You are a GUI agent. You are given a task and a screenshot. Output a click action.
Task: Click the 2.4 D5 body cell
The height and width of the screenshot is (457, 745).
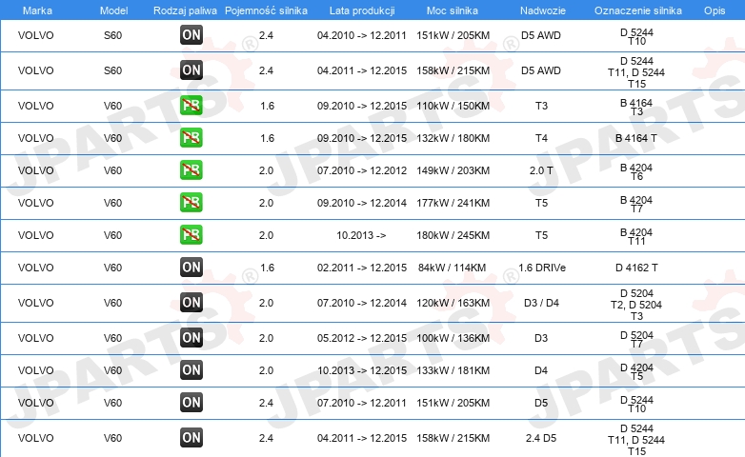(541, 438)
